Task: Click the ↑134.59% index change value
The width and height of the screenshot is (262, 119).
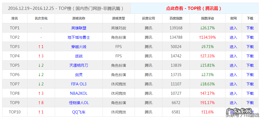Action: pos(207,37)
